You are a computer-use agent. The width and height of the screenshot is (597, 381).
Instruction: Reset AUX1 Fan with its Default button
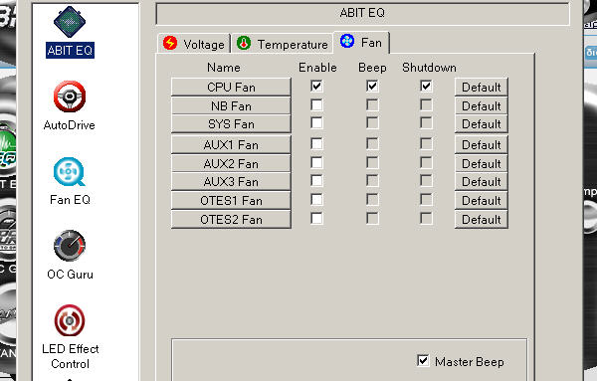tap(482, 144)
